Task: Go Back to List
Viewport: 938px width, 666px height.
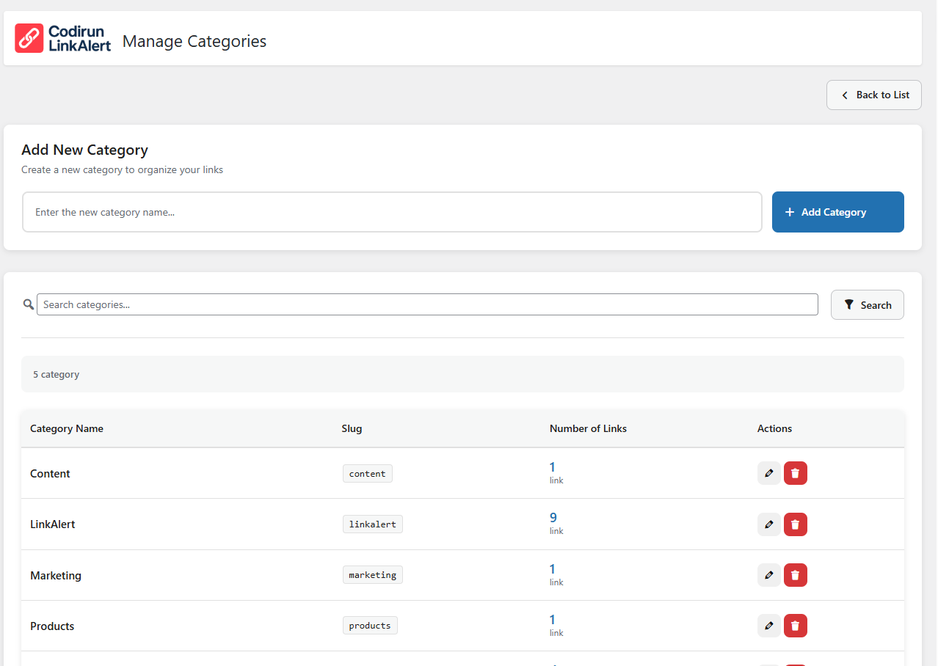Action: pos(873,95)
